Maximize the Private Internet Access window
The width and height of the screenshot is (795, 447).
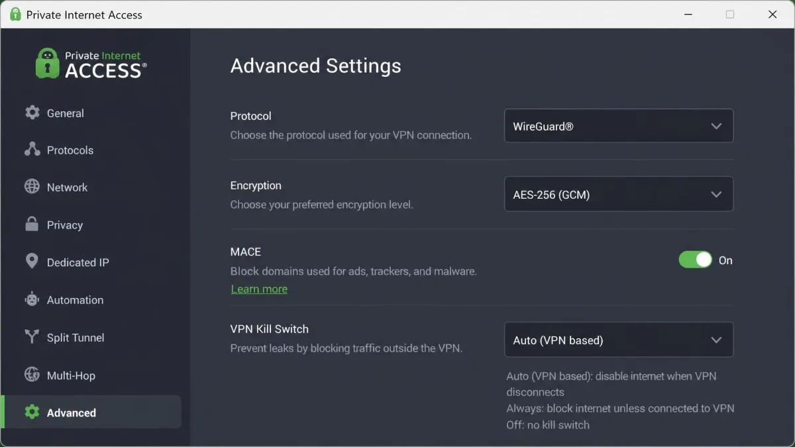(729, 15)
